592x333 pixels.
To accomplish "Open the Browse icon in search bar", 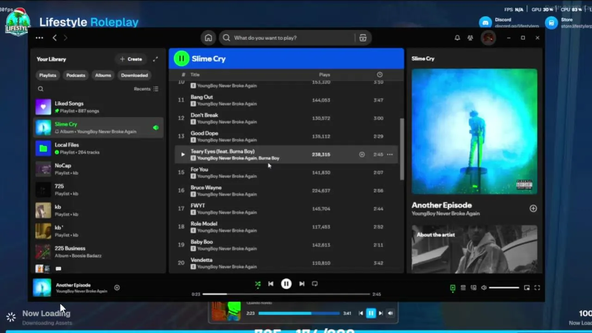I will tap(363, 38).
